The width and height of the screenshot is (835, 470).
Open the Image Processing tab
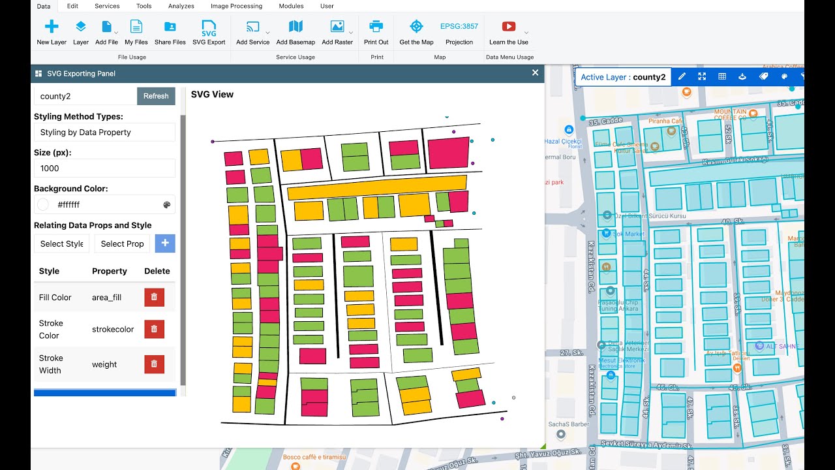(x=236, y=6)
